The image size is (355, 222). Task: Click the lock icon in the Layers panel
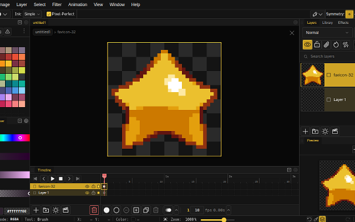(317, 44)
